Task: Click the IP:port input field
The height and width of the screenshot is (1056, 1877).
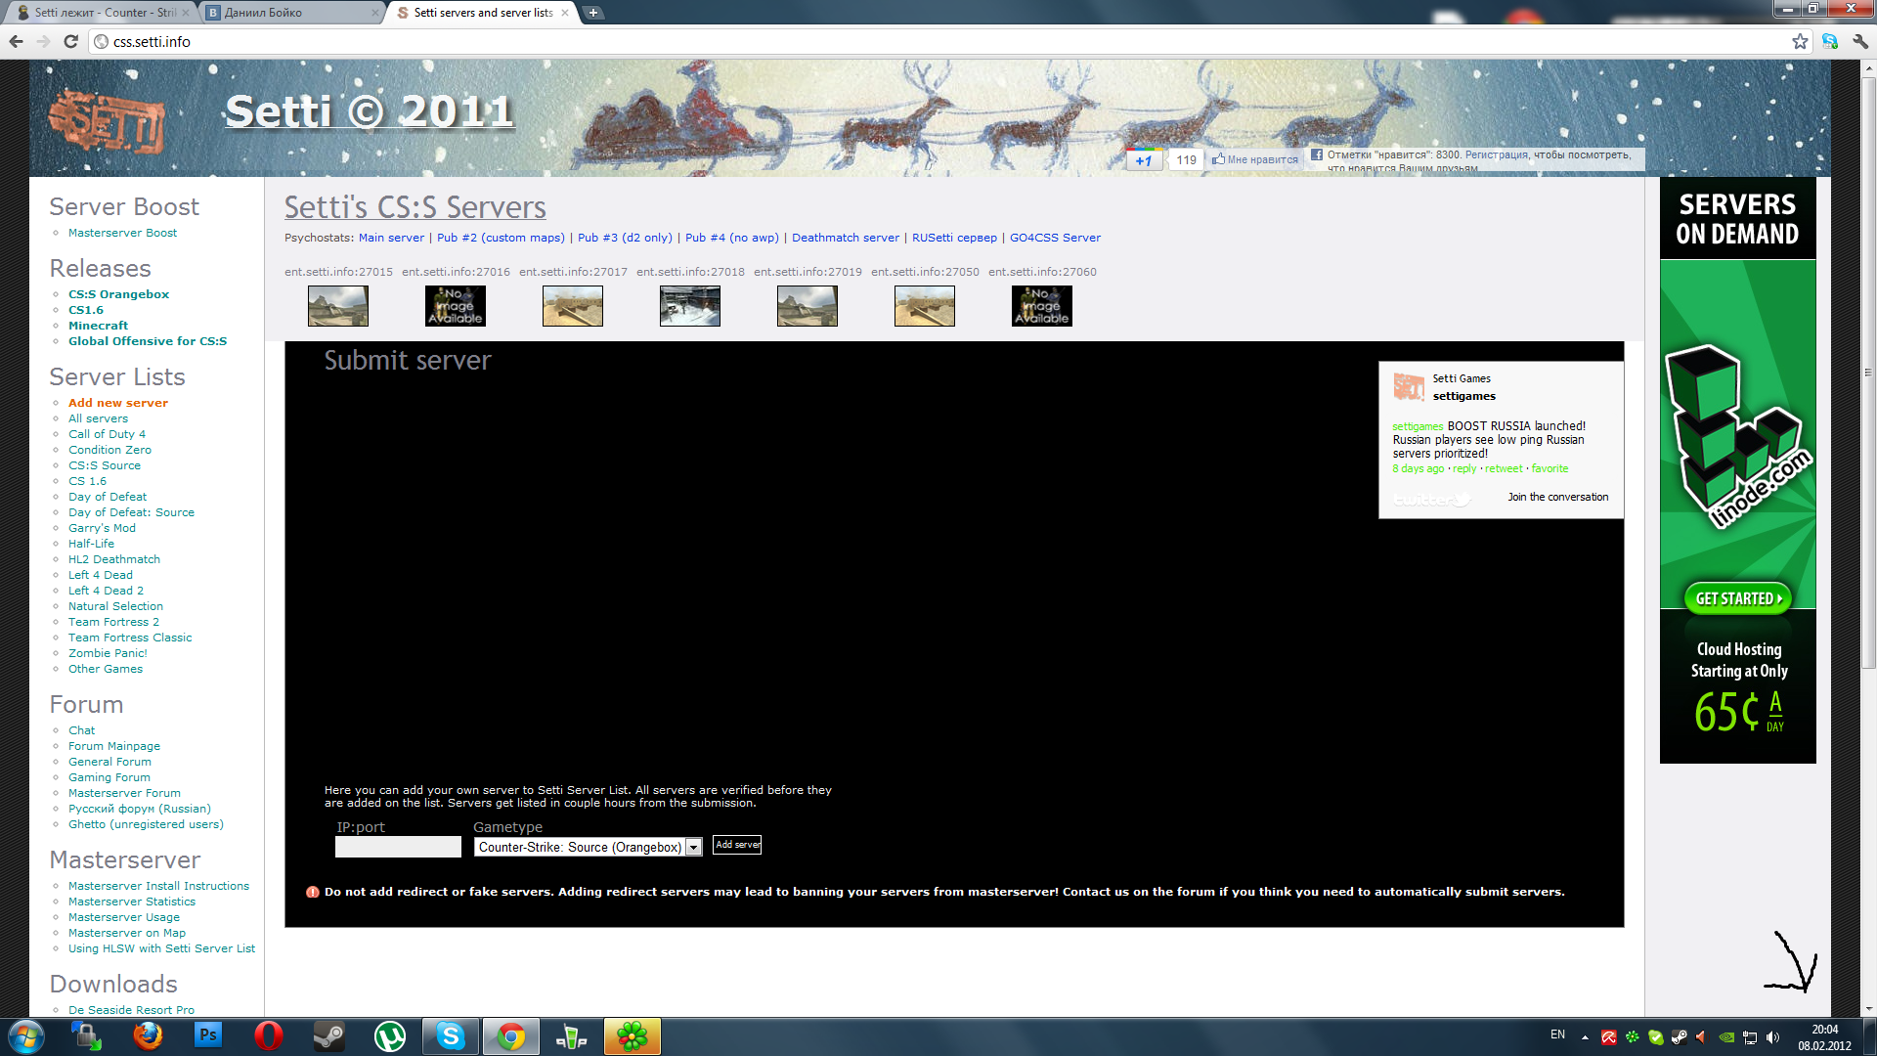Action: pyautogui.click(x=398, y=847)
